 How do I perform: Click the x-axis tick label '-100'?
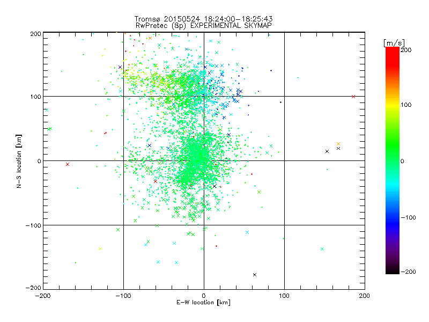pyautogui.click(x=123, y=296)
